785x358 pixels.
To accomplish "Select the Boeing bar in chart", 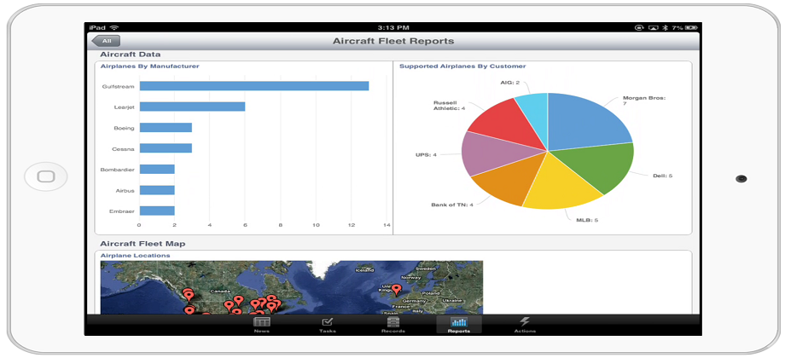I will [166, 128].
